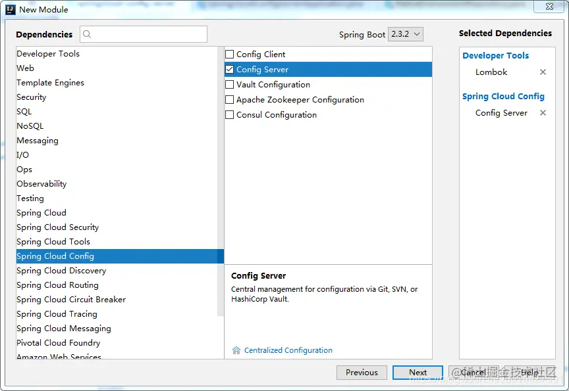Click Developer Tools heading in Selected Dependencies
The width and height of the screenshot is (569, 391).
(496, 56)
